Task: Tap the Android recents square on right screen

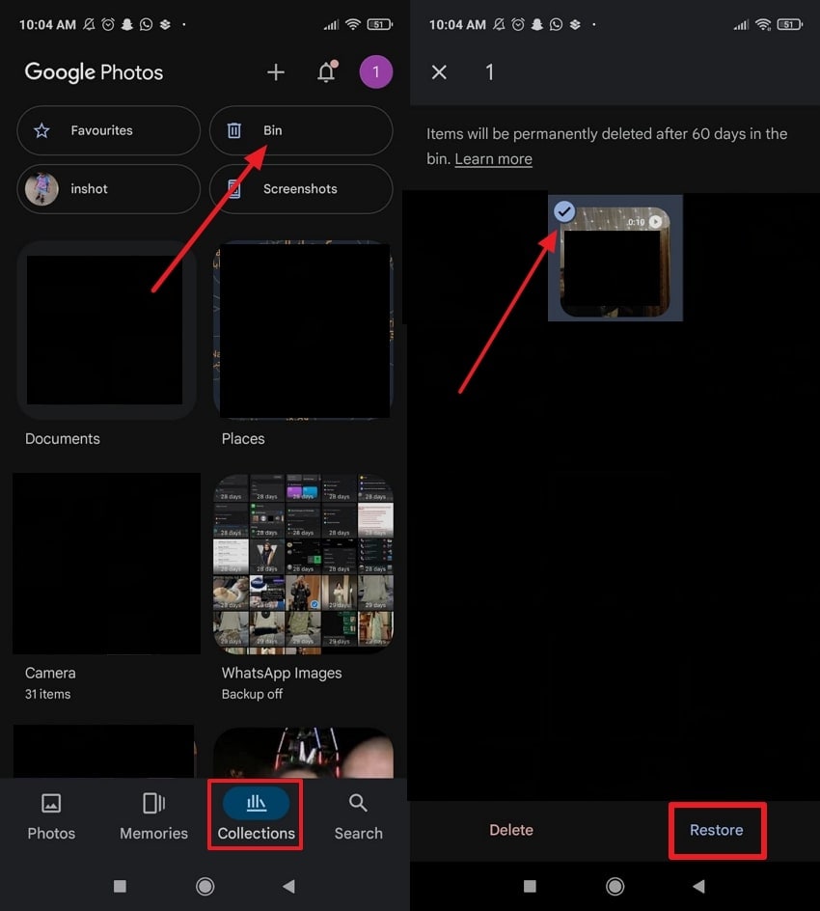Action: 530,886
